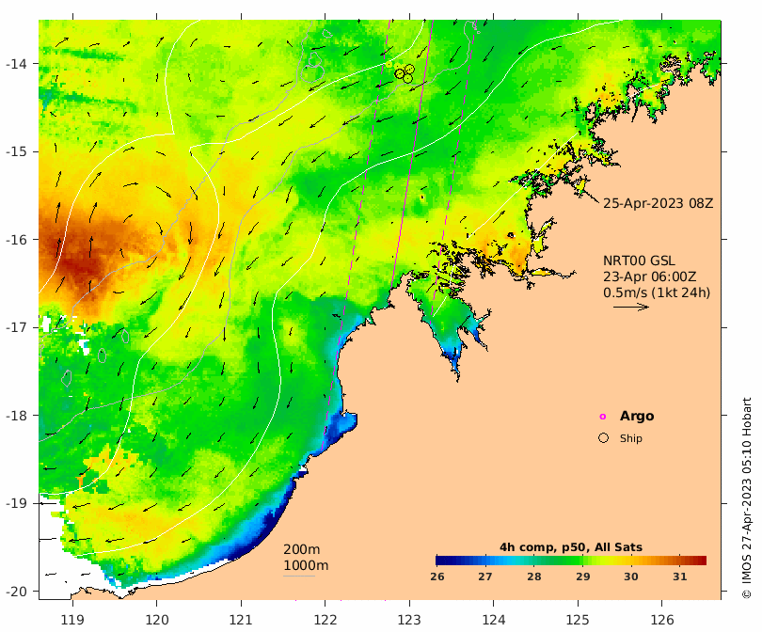Click the latitude label -16
This screenshot has height=632, width=762.
[16, 240]
